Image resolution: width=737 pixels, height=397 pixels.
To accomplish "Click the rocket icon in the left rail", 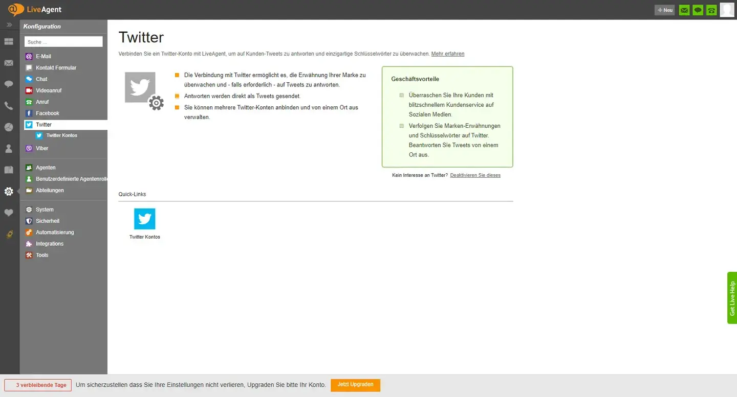I will (9, 235).
